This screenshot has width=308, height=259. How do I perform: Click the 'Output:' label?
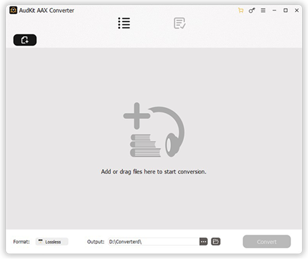(x=96, y=242)
